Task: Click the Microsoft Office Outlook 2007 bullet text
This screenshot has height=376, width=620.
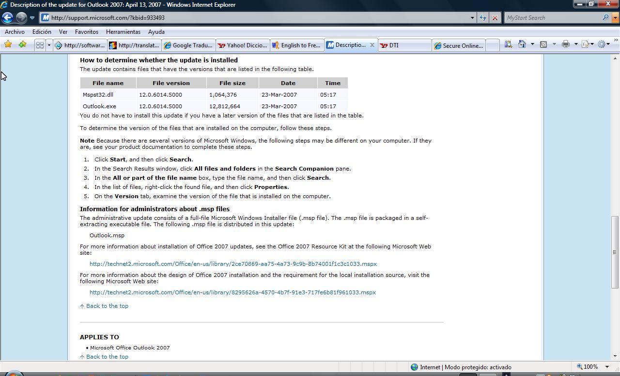Action: tap(130, 348)
